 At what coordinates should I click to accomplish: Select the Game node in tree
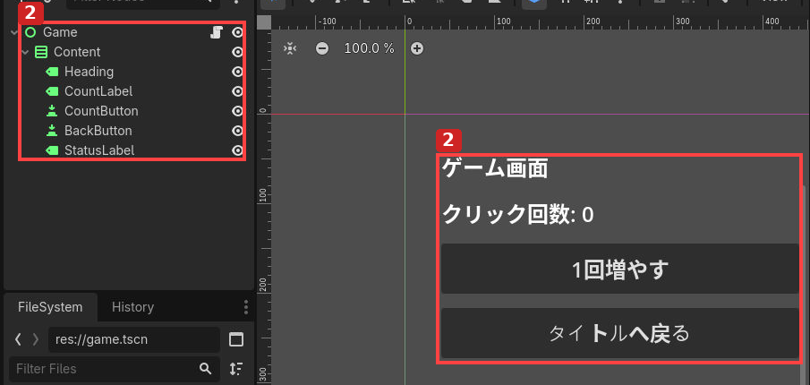pyautogui.click(x=61, y=32)
